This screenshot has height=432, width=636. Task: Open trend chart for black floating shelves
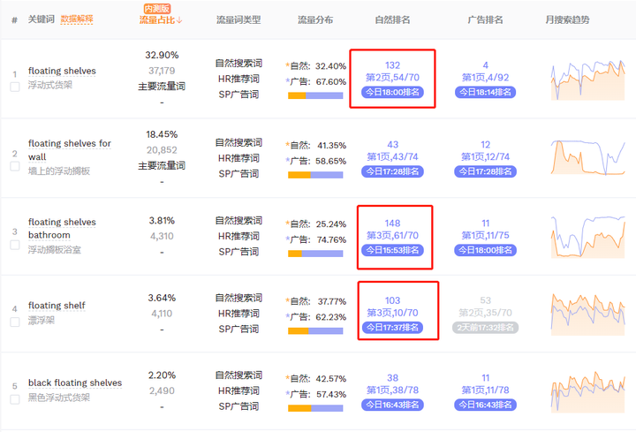[587, 390]
